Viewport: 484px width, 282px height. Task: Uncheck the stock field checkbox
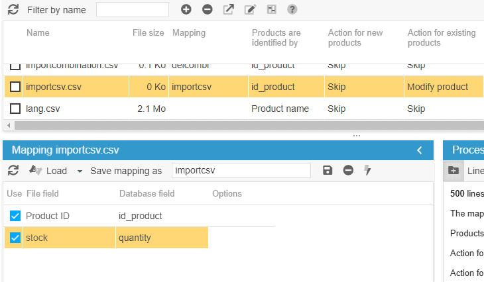(x=15, y=238)
